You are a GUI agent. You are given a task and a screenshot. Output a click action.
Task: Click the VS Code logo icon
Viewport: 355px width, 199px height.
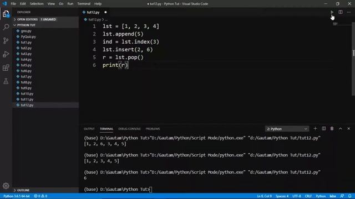pos(4,4)
